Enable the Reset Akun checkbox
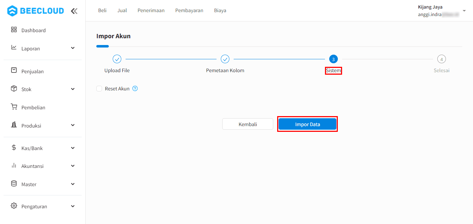This screenshot has width=473, height=224. coord(99,89)
